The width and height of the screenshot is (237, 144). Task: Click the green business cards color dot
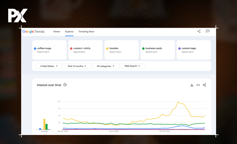[143, 49]
